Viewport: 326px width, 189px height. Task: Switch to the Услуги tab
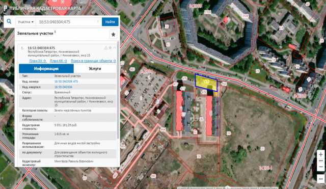[x=95, y=69]
